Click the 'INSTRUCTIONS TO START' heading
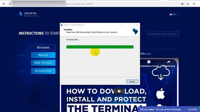200x112 pixels. pyautogui.click(x=39, y=33)
